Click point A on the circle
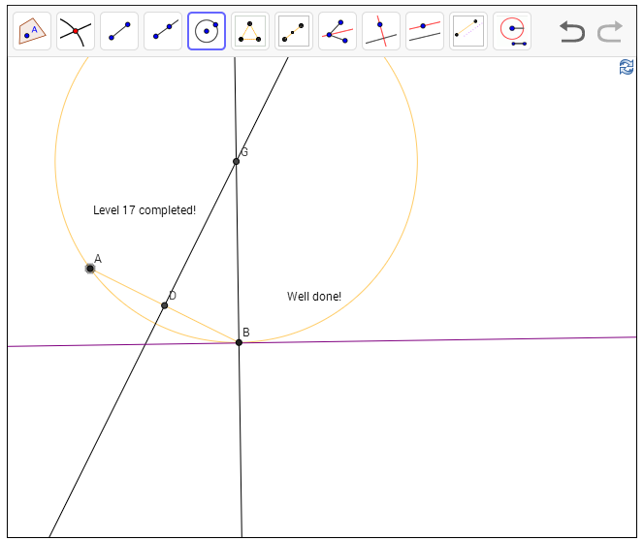This screenshot has height=541, width=644. coord(90,268)
